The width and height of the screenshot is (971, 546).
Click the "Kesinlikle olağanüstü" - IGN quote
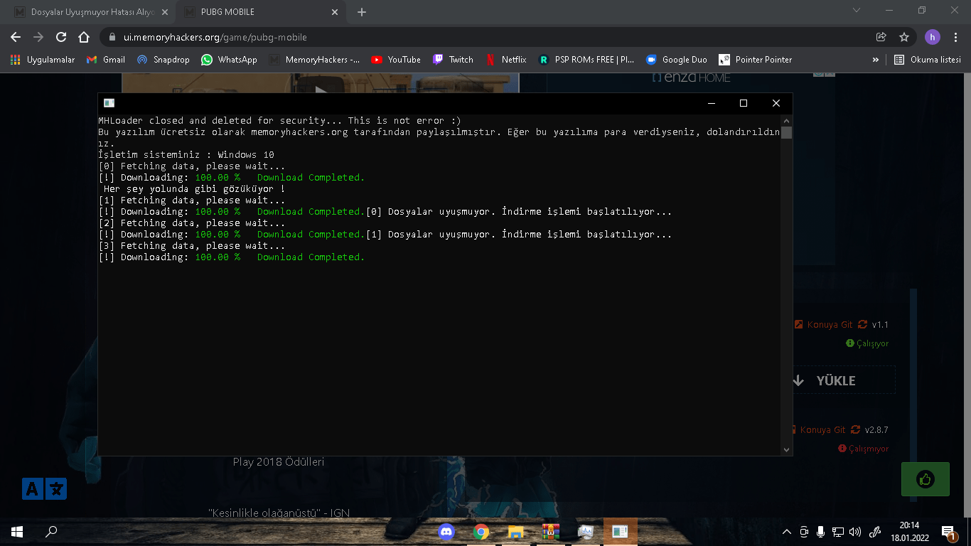point(279,513)
